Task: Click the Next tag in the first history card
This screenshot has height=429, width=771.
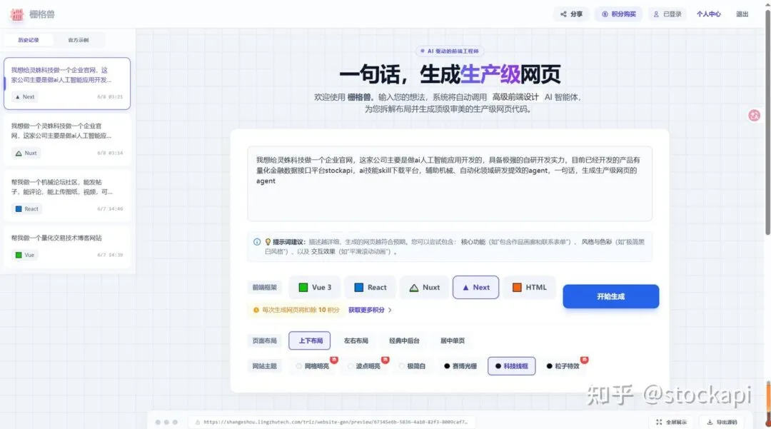Action: tap(24, 97)
